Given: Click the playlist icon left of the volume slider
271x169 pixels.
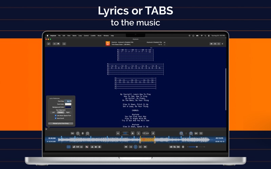Looking at the screenshot, I should (x=183, y=147).
